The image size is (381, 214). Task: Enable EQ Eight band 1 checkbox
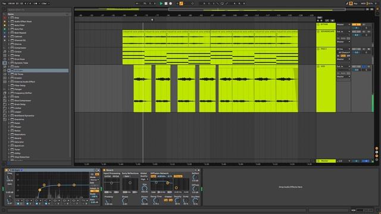pos(18,204)
